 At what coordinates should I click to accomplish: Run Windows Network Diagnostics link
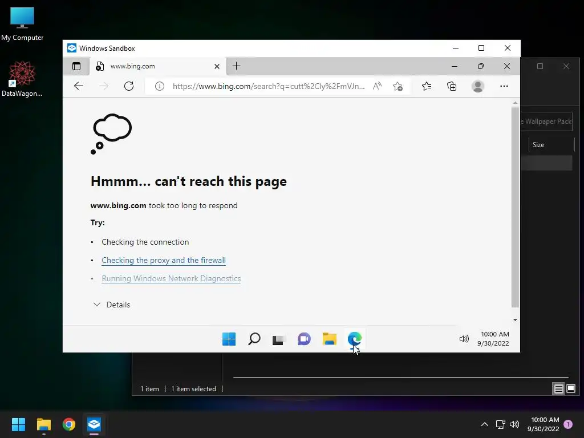pos(171,278)
